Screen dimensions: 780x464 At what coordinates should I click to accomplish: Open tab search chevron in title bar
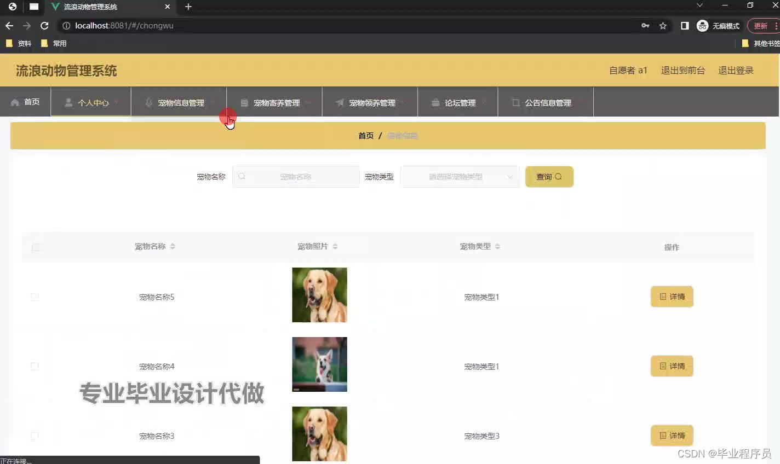pos(699,5)
